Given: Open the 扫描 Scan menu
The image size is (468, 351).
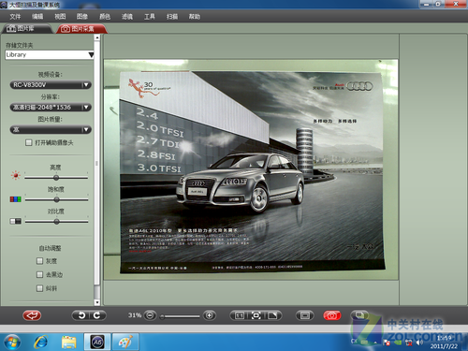Looking at the screenshot, I should [172, 17].
